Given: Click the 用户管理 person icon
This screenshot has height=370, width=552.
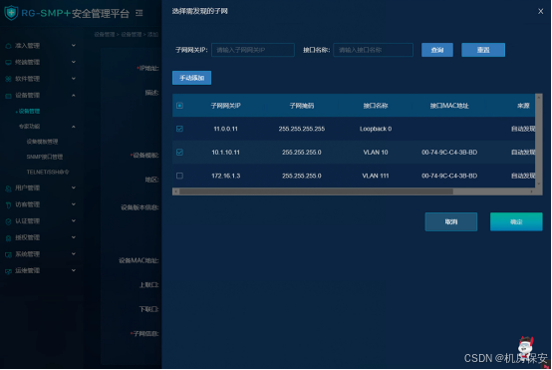Looking at the screenshot, I should pos(8,188).
